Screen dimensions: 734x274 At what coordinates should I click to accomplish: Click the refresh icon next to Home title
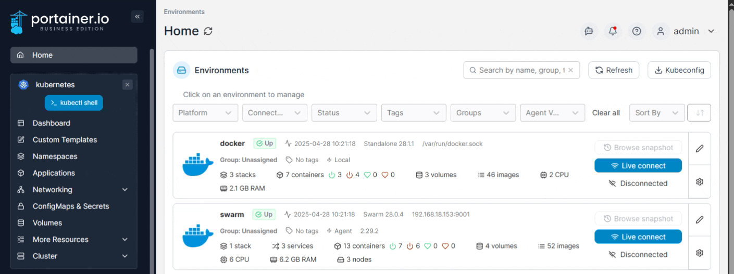pos(208,31)
